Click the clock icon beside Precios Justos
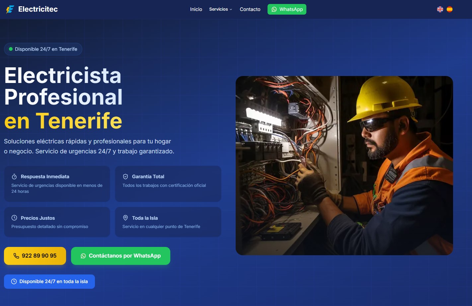The width and height of the screenshot is (472, 306). coord(14,218)
